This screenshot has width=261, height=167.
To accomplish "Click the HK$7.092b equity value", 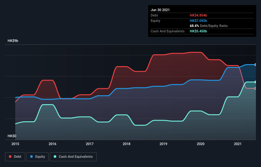I will click(198, 21).
